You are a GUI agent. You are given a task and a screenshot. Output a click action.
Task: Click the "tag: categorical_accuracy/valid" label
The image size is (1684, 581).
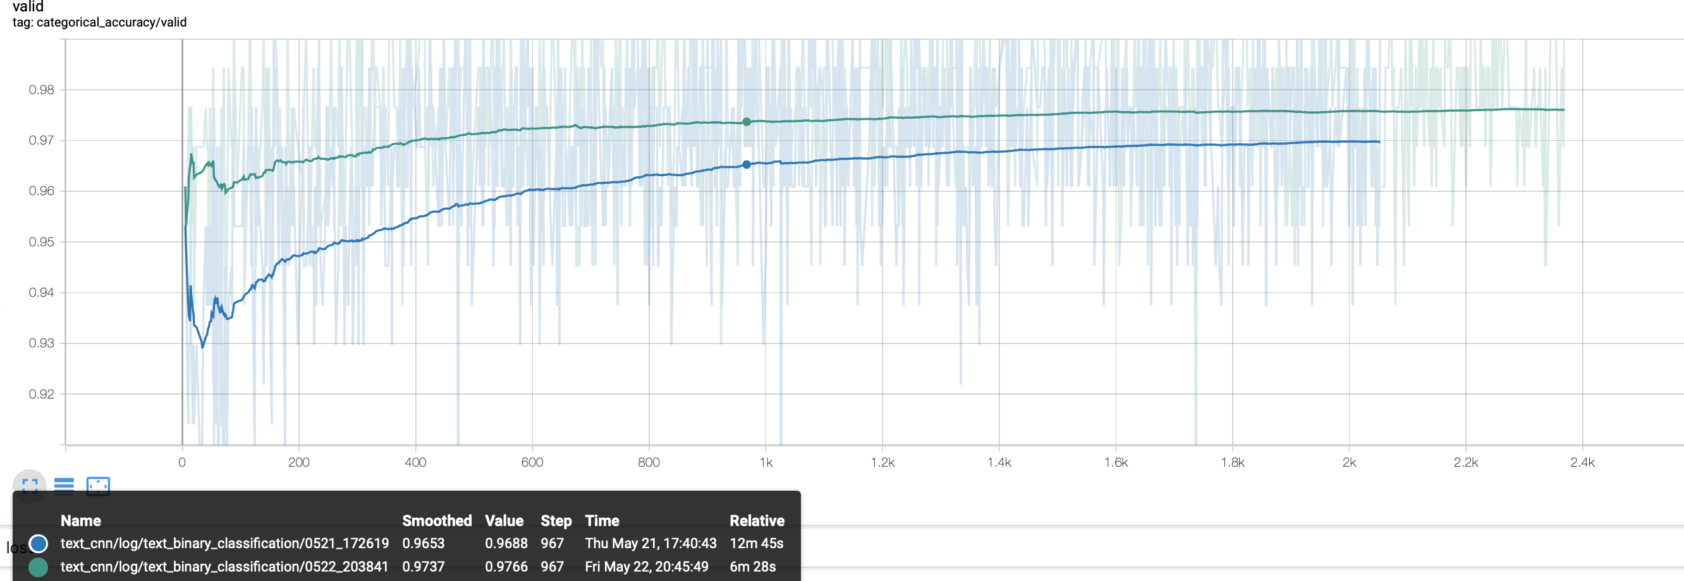[99, 22]
